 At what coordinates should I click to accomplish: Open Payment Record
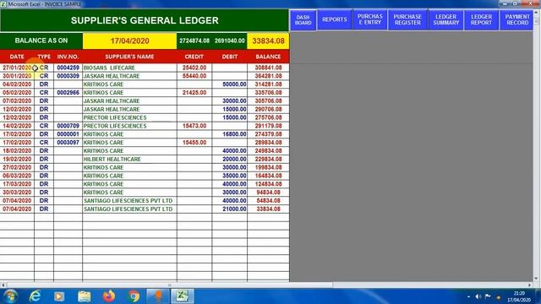tap(516, 19)
